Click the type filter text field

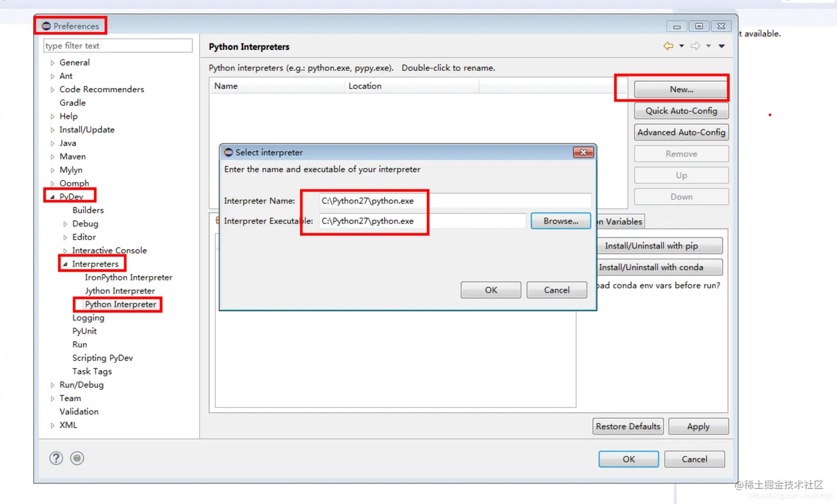coord(118,45)
